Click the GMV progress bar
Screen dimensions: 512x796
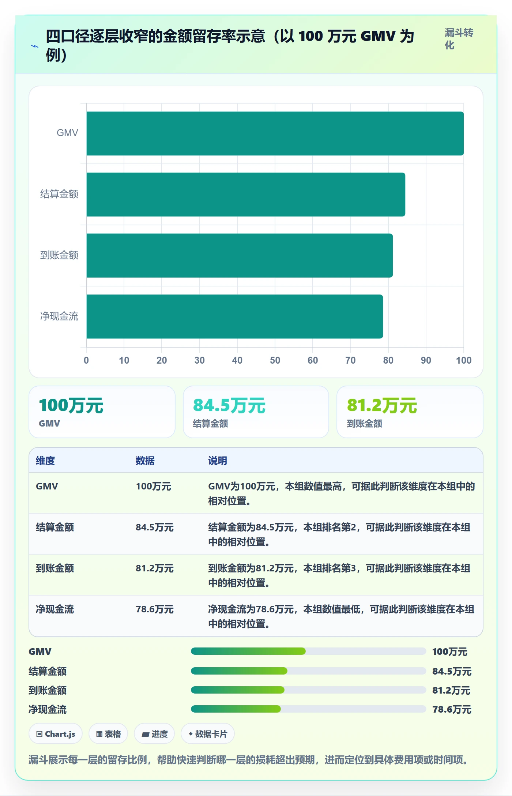click(x=309, y=651)
